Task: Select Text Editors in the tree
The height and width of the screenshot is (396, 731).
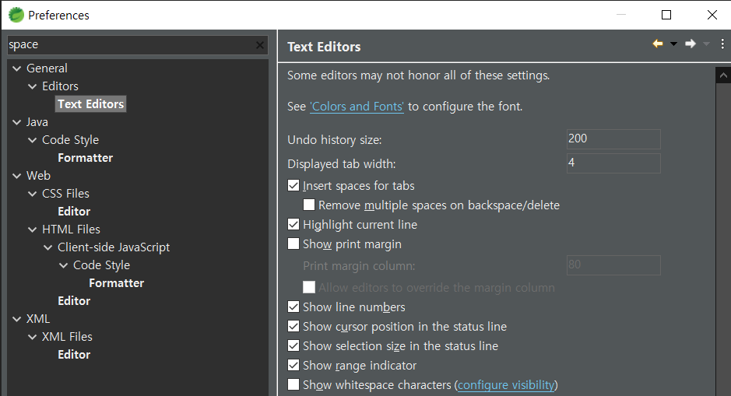Action: (x=90, y=104)
